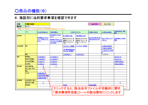The height and width of the screenshot is (105, 148).
Task: Click 電気事業法 ○ in second-to-last table row
Action: [120, 83]
